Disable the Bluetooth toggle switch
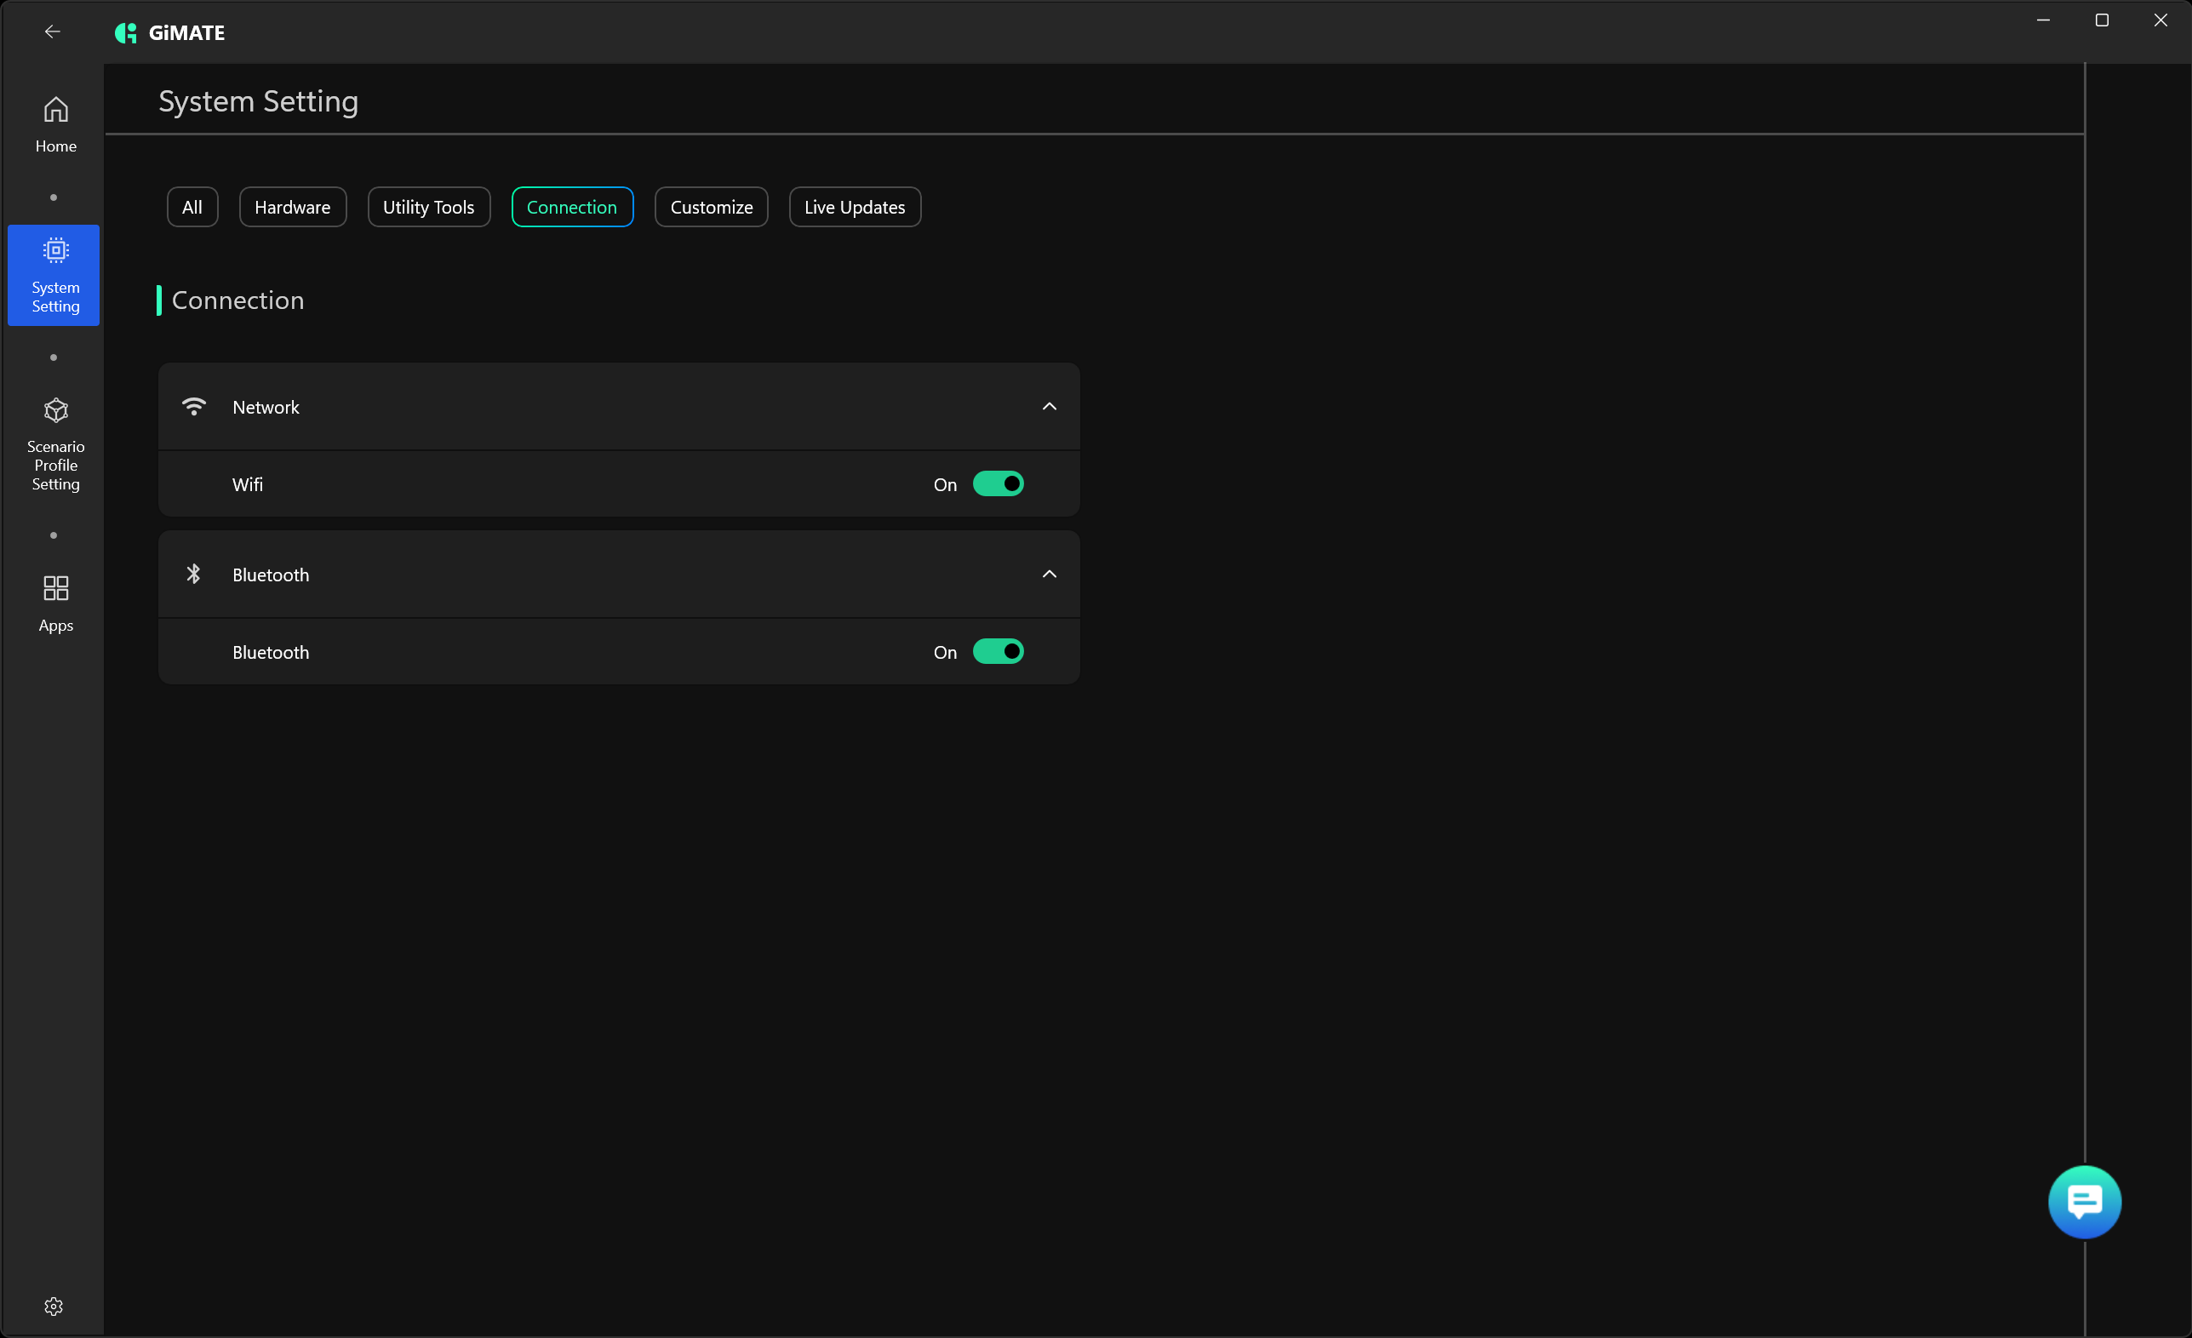The height and width of the screenshot is (1338, 2192). tap(997, 651)
